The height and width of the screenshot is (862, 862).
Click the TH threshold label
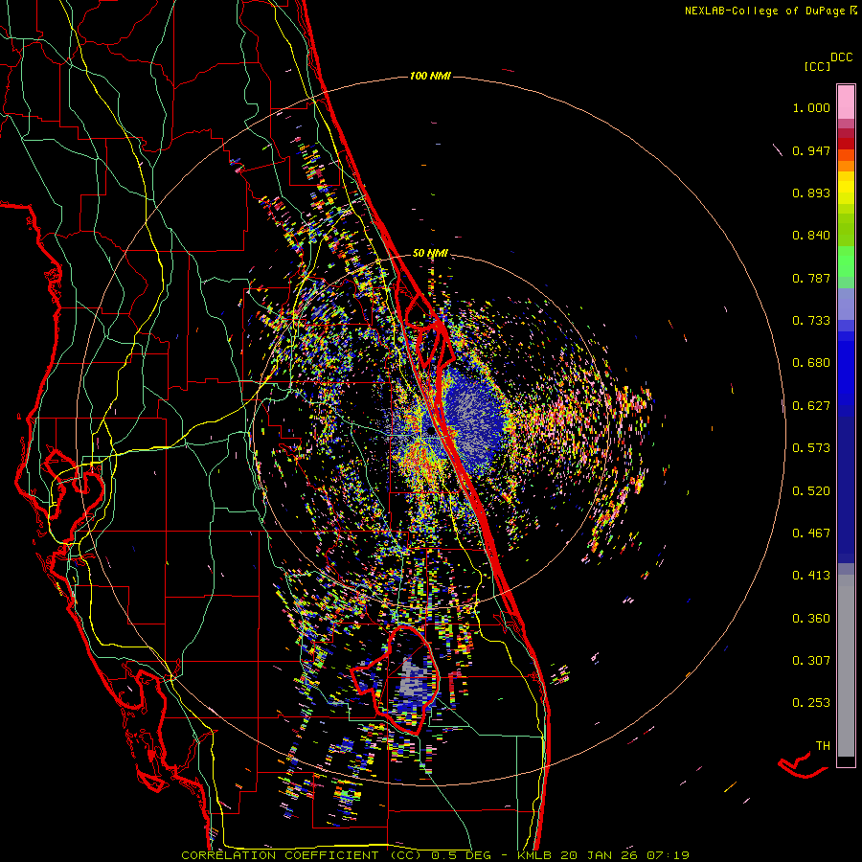823,746
